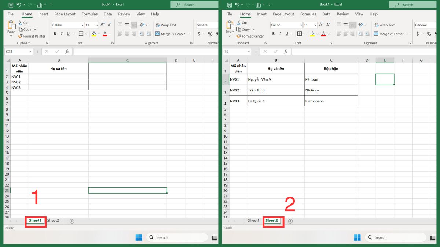Click Underline in the right Excel window
Viewport: 440px width, 247px height.
pyautogui.click(x=286, y=34)
